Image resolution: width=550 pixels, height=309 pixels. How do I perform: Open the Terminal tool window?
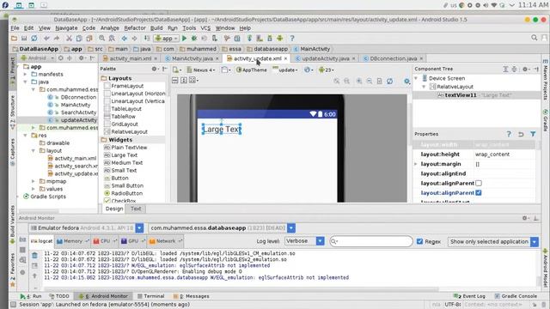tap(151, 296)
